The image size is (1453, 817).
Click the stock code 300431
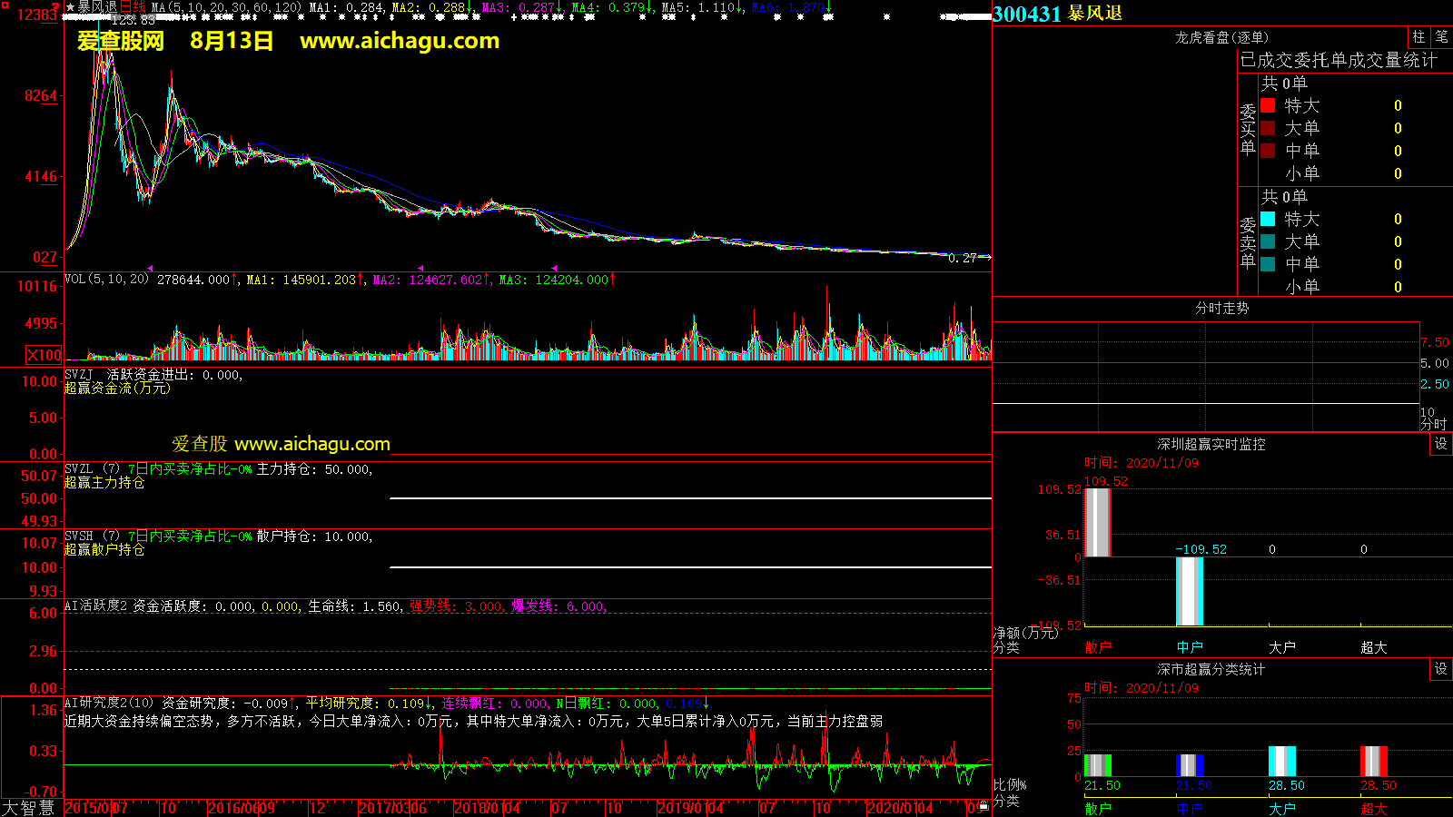[1027, 14]
